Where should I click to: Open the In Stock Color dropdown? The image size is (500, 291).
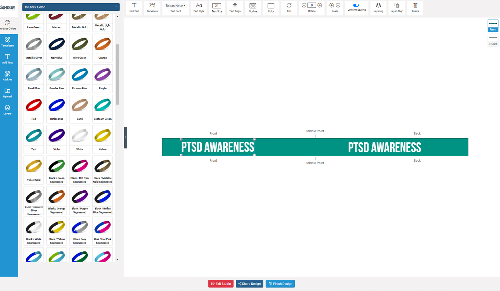(71, 7)
